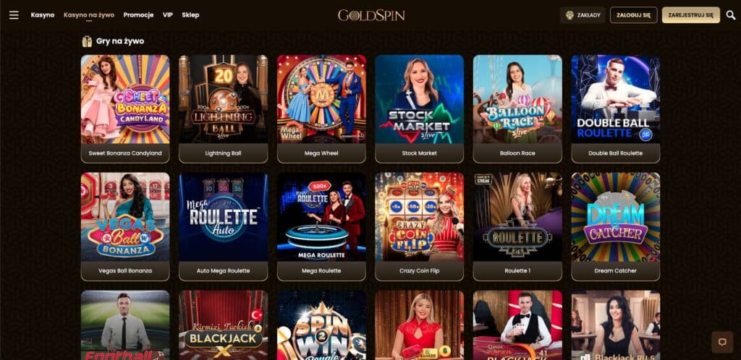Click the search magnifier icon
The width and height of the screenshot is (741, 360).
point(731,15)
